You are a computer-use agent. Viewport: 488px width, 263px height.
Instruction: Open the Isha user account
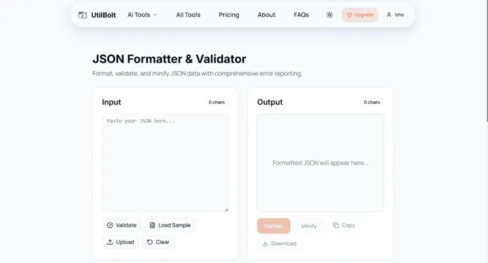(x=395, y=15)
